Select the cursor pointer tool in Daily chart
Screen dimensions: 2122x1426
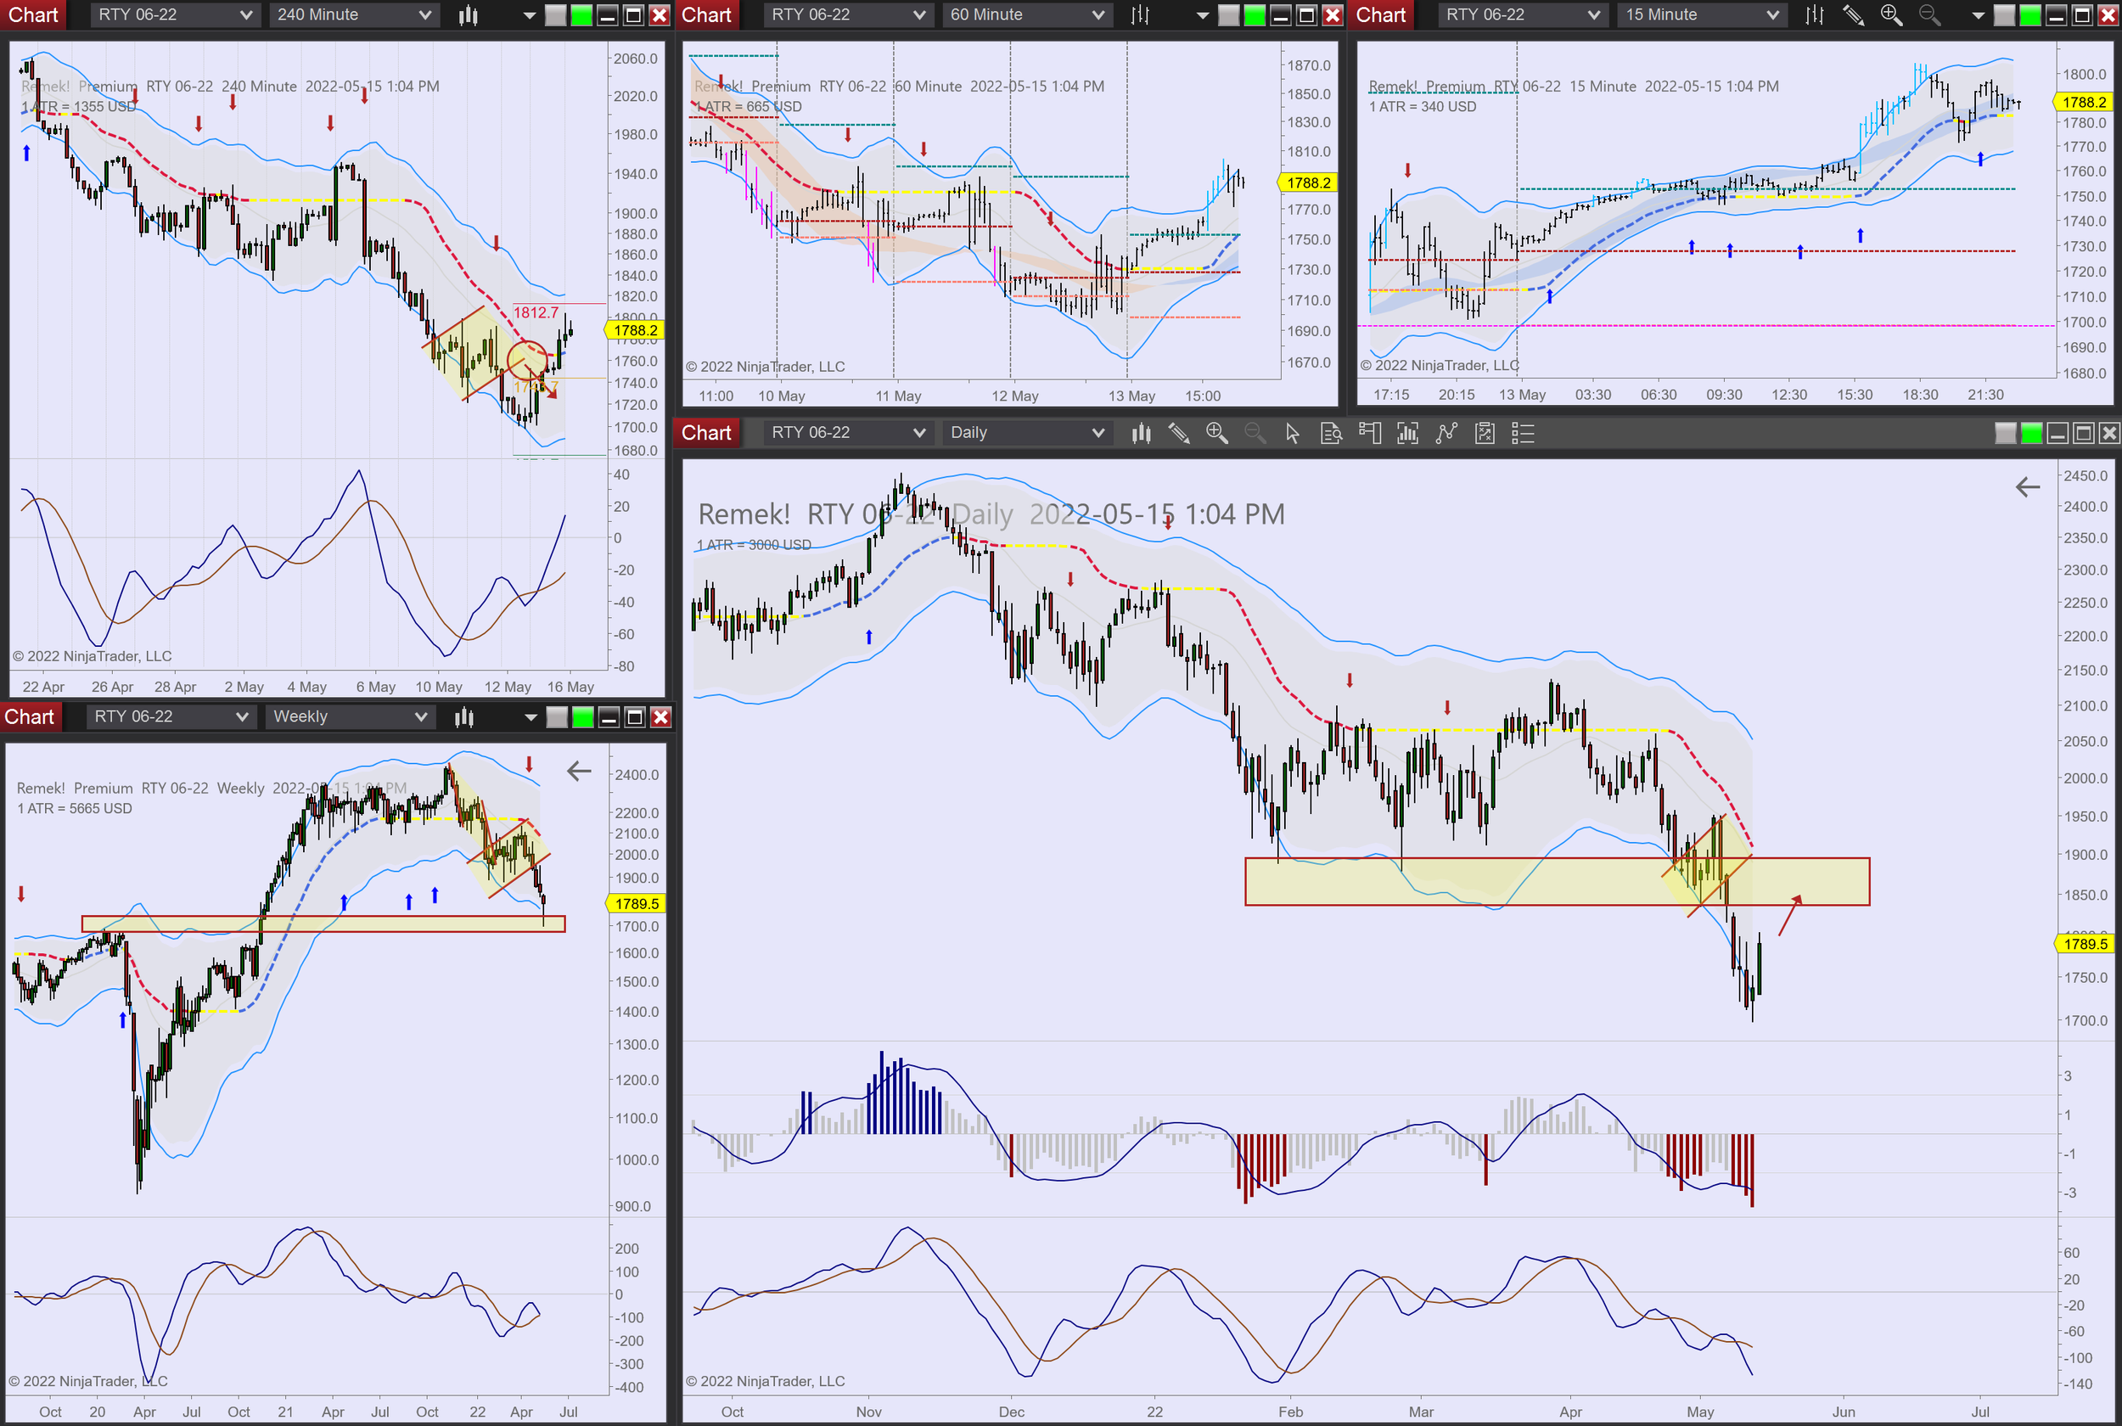tap(1292, 433)
